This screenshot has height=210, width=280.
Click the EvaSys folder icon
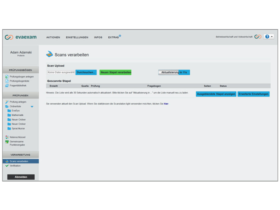pos(9,111)
